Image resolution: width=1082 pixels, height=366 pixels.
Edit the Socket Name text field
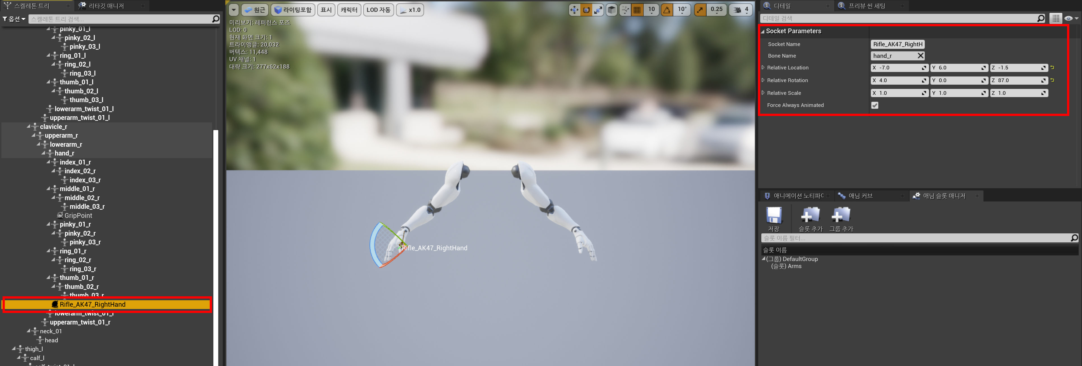coord(898,44)
